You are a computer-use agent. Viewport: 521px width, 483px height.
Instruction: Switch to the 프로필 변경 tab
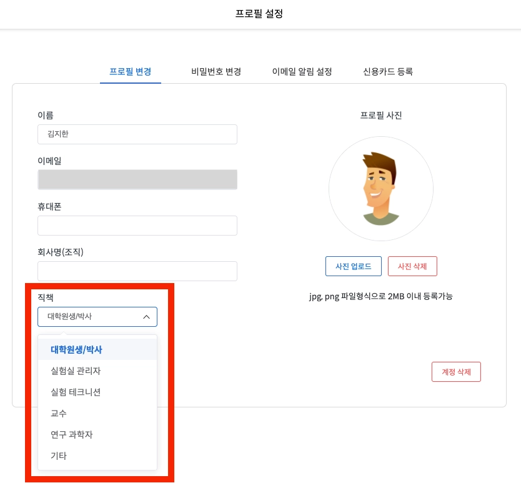[130, 71]
